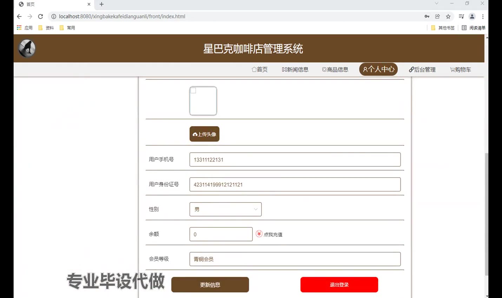Bookmark this page with star icon

click(x=448, y=16)
